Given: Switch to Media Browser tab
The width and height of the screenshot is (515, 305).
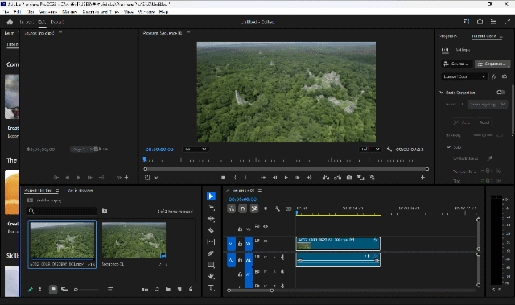Looking at the screenshot, I should [80, 190].
